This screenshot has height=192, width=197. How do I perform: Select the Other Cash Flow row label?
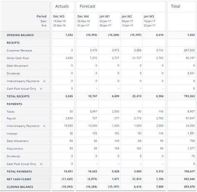(x=18, y=58)
